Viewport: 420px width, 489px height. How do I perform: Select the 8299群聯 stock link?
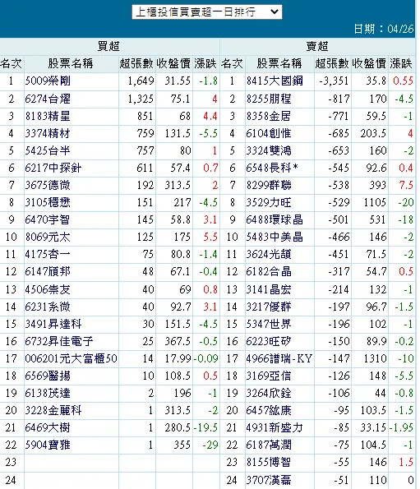click(x=269, y=185)
